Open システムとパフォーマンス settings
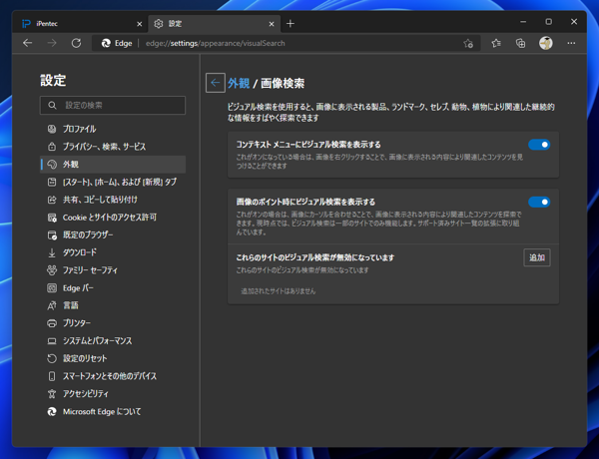The image size is (599, 459). (x=113, y=340)
